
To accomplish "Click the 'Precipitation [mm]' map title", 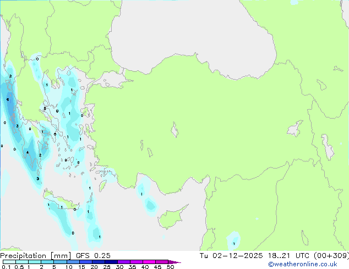I will [x=35, y=256].
